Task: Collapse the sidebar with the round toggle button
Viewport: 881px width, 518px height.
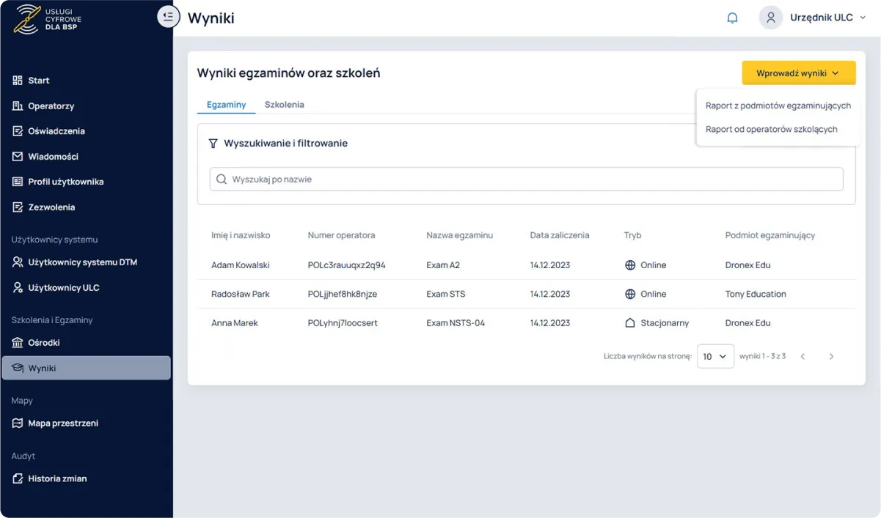Action: 168,15
